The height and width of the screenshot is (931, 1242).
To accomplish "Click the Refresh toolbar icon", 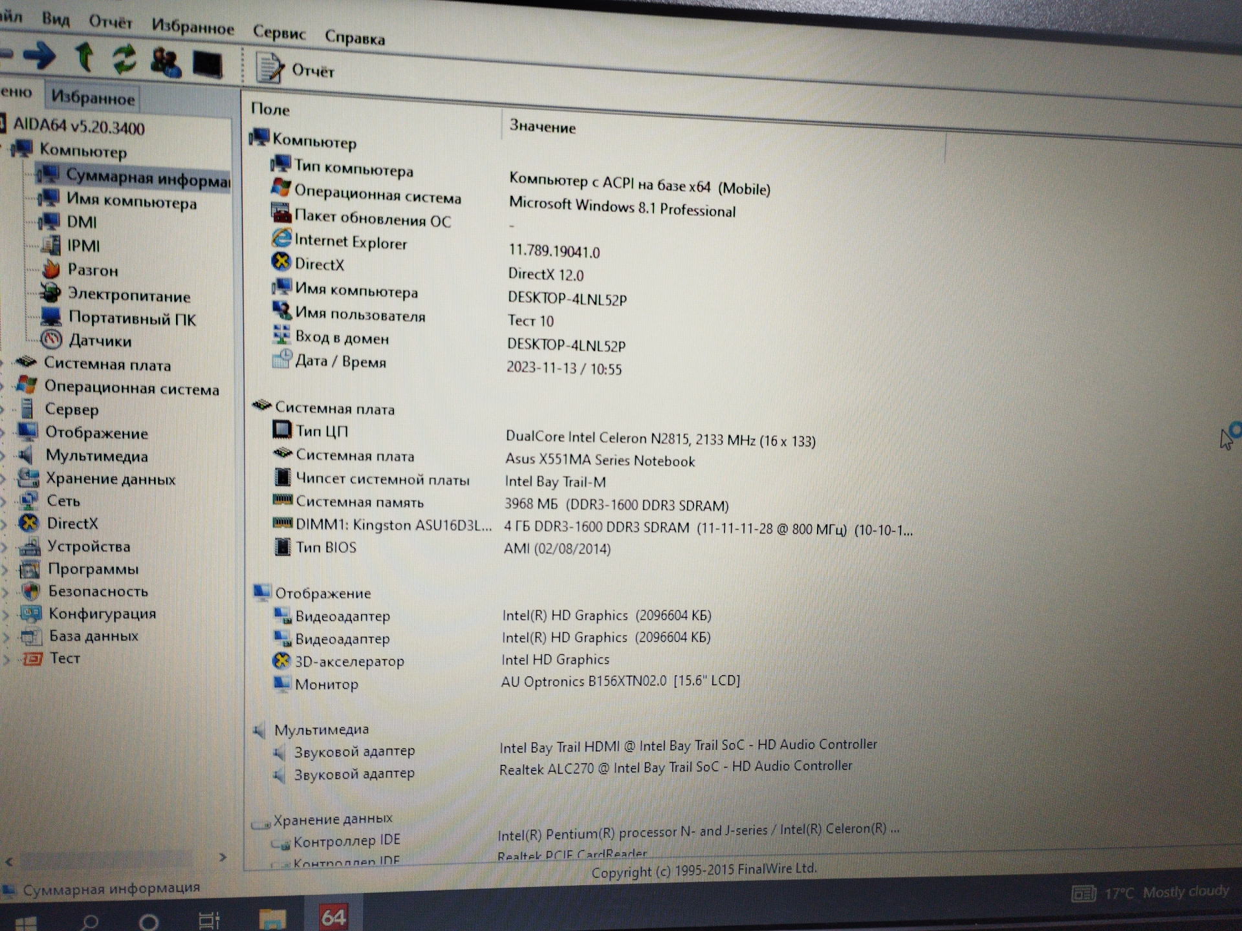I will tap(124, 59).
